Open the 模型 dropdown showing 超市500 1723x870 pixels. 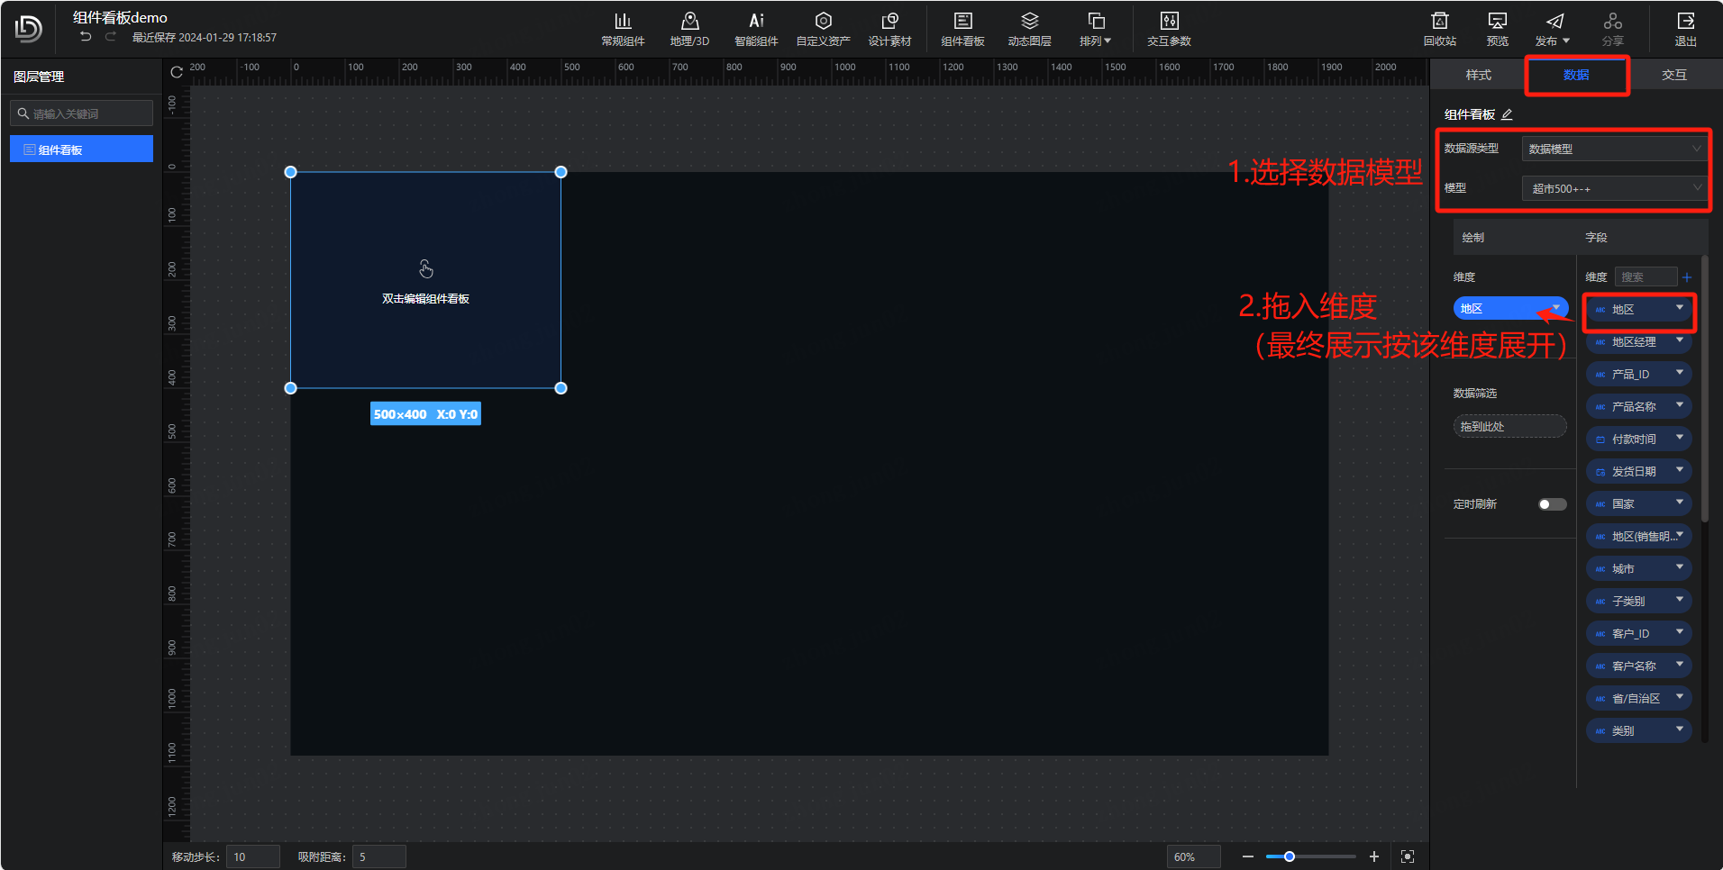tap(1613, 188)
